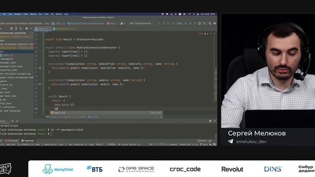315x177 pixels.
Task: Click the index.ts breadcrumb in navigation bar
Action: tap(58, 24)
